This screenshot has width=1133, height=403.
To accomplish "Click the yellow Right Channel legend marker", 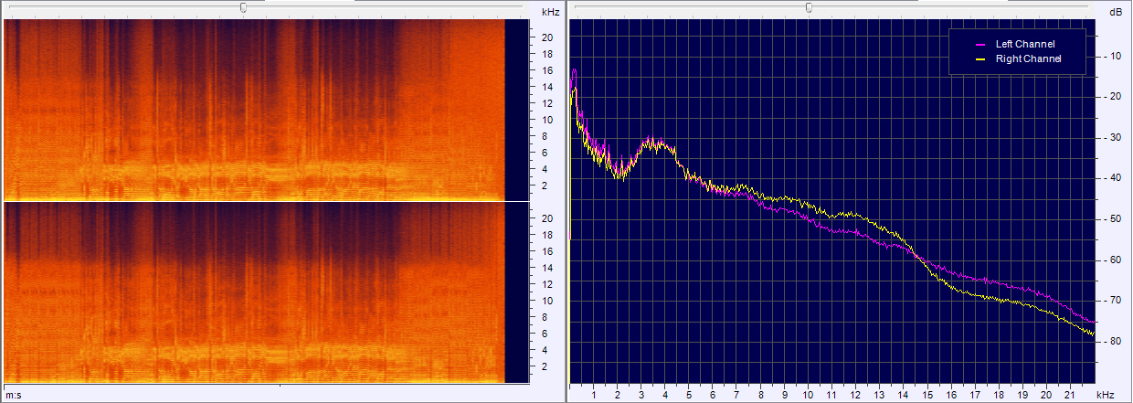I will tap(981, 58).
